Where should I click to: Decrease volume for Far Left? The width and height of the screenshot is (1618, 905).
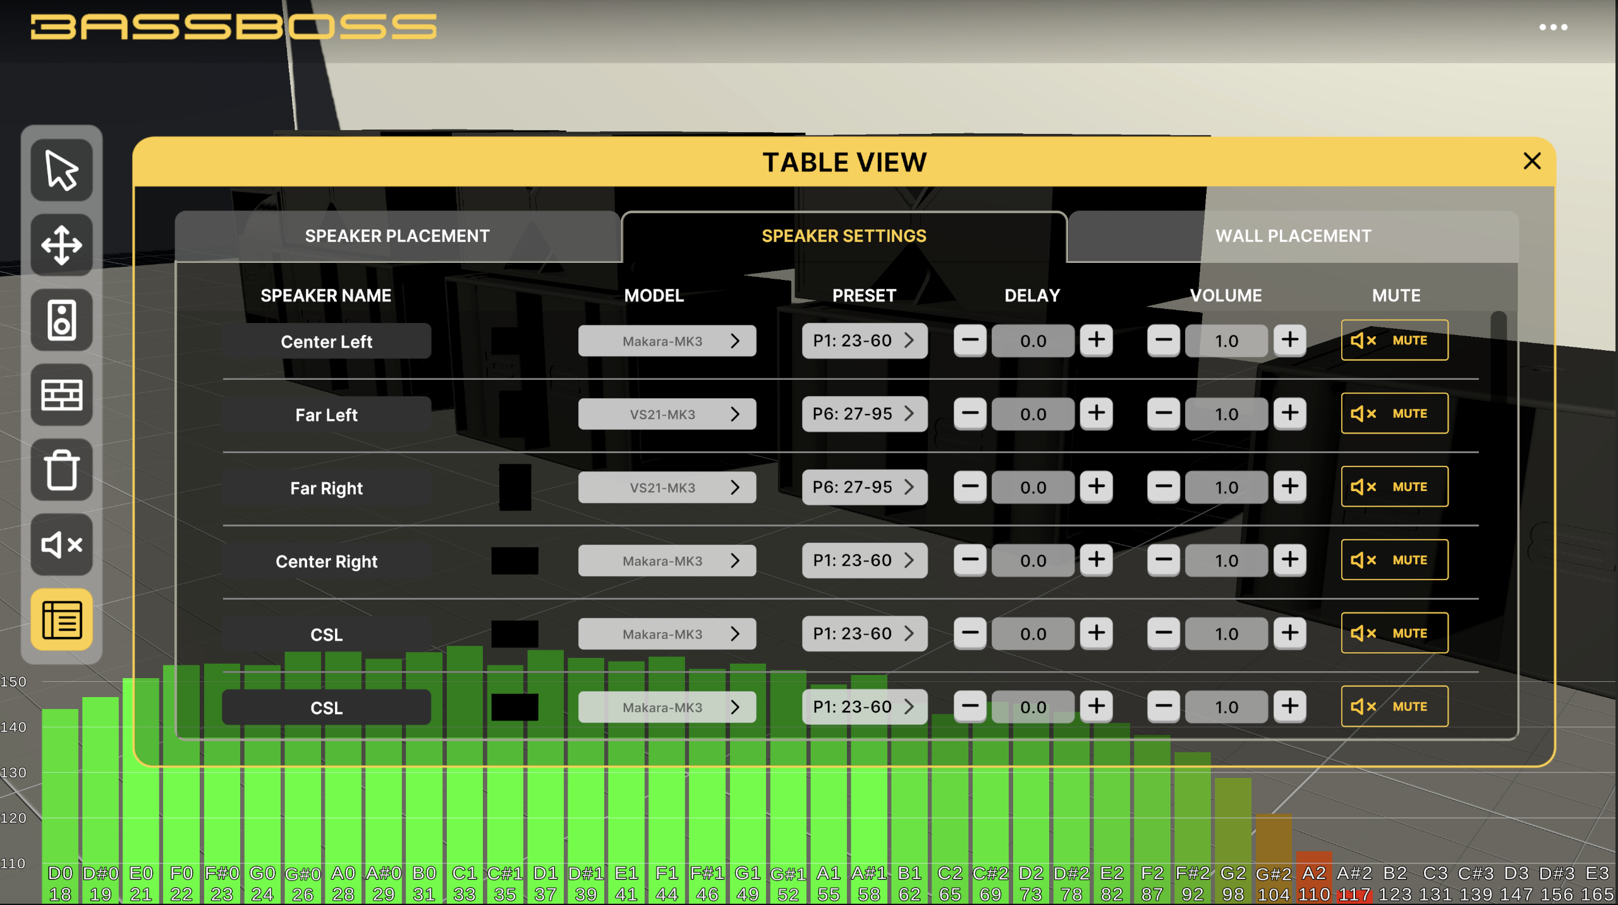pos(1164,414)
